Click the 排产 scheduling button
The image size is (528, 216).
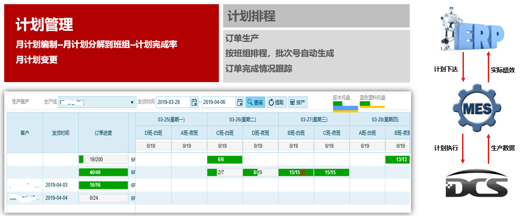[297, 102]
